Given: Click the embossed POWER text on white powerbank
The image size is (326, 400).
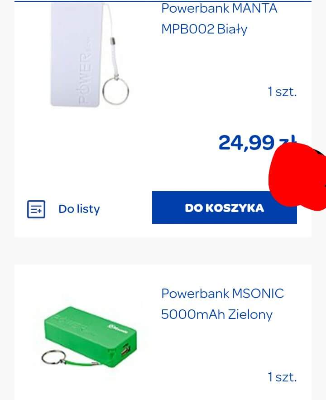Looking at the screenshot, I should coord(85,76).
